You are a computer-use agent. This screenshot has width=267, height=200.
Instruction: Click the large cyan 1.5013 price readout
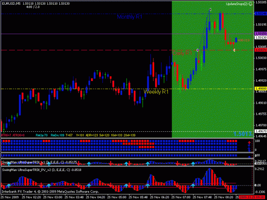[243, 134]
